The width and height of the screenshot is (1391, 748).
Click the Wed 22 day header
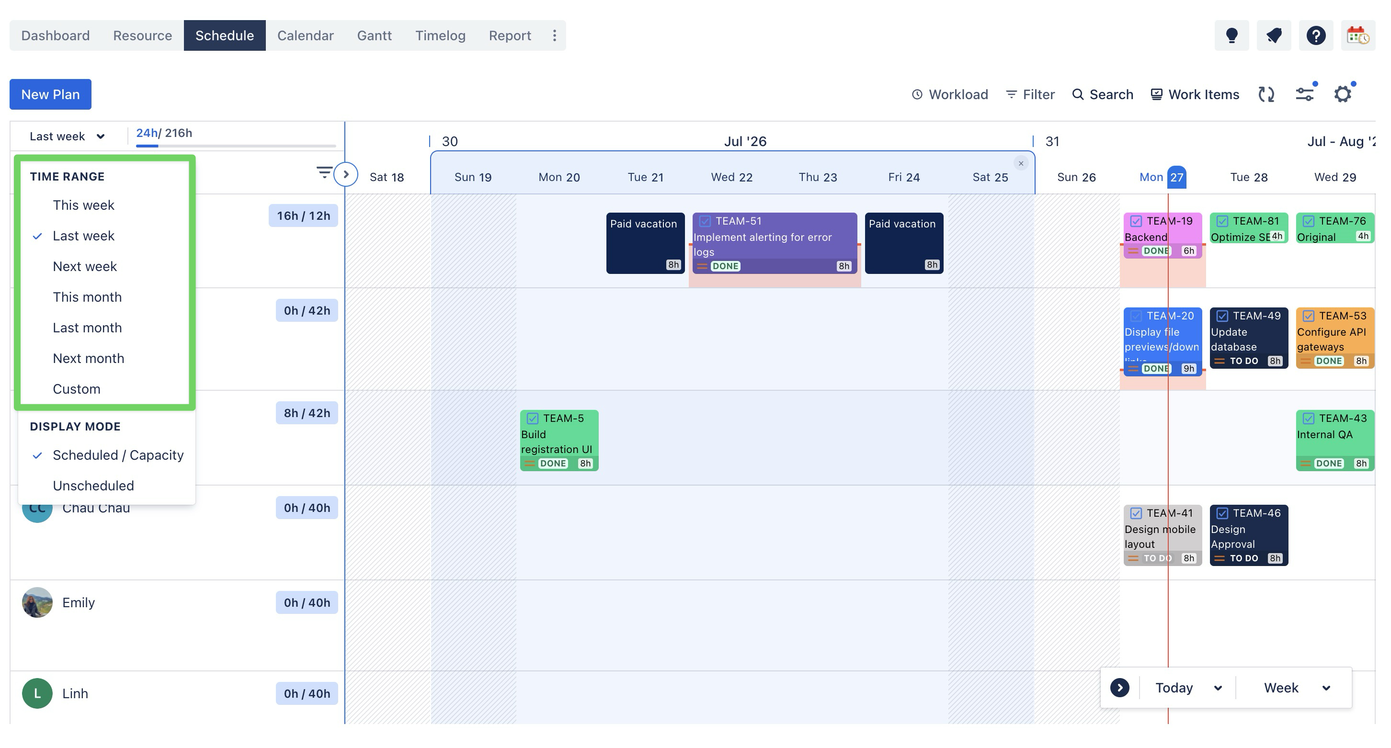coord(732,177)
